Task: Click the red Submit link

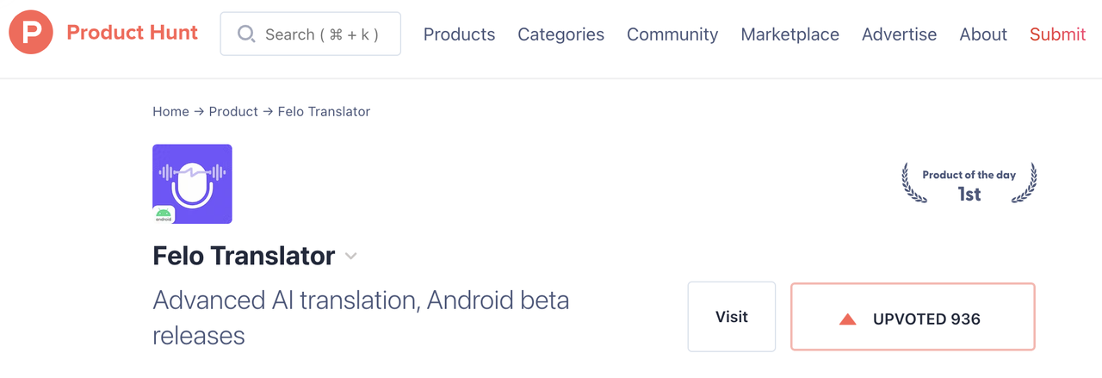Action: pyautogui.click(x=1057, y=34)
